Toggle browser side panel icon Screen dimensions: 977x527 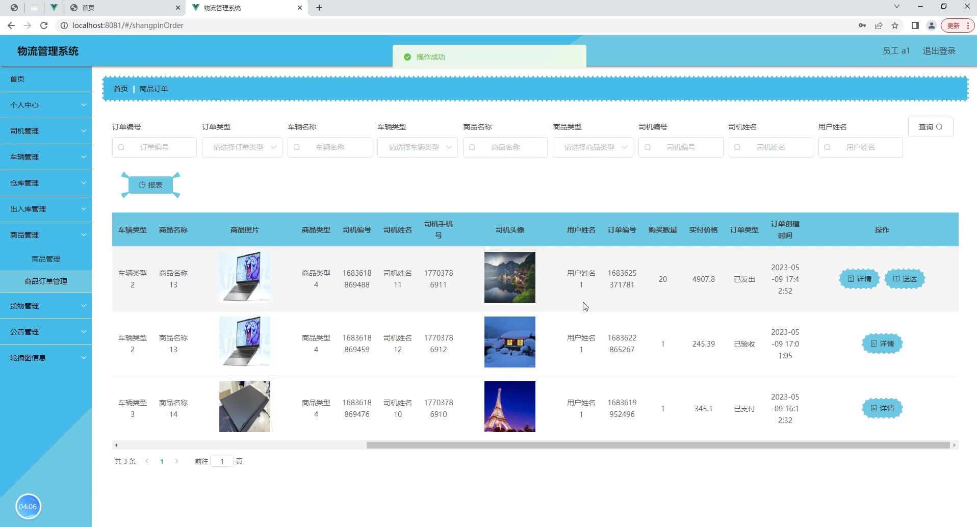(915, 25)
